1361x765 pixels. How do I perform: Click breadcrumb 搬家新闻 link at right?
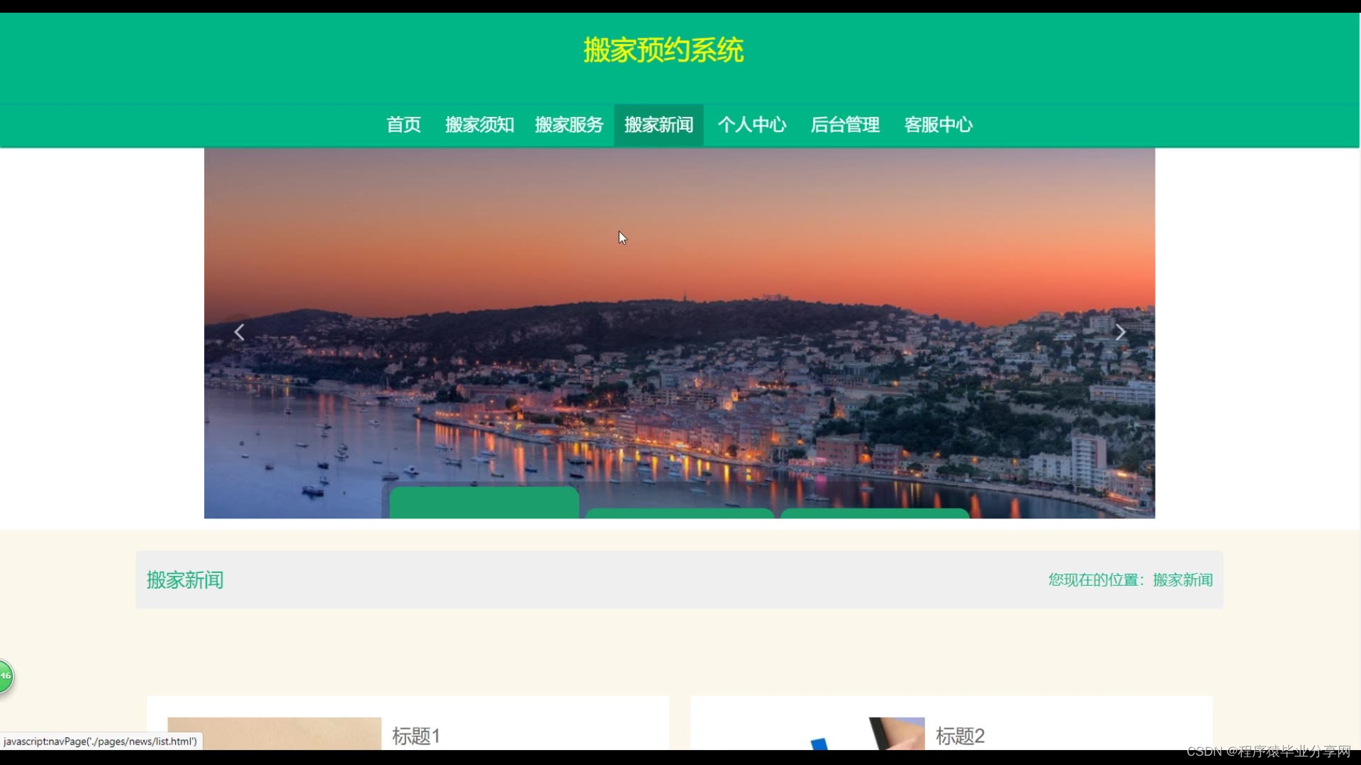[x=1182, y=580]
